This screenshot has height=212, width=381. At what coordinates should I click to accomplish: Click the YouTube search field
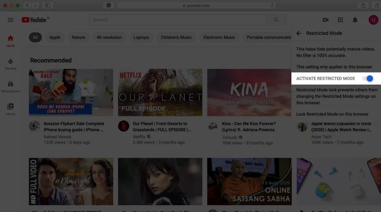click(x=178, y=19)
